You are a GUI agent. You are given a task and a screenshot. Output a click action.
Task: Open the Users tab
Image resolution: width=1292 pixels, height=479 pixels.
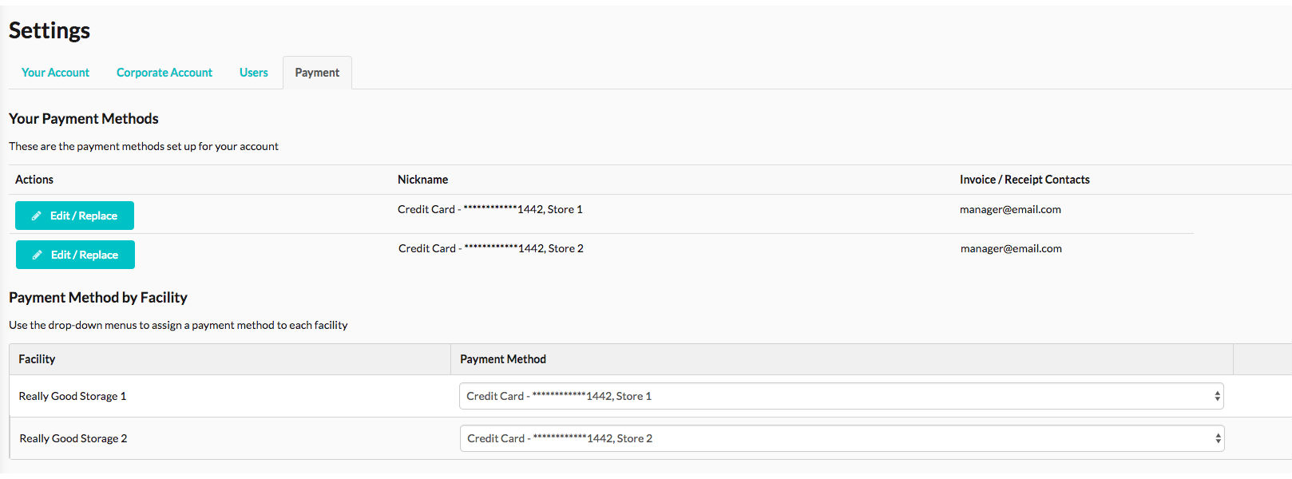pyautogui.click(x=254, y=73)
